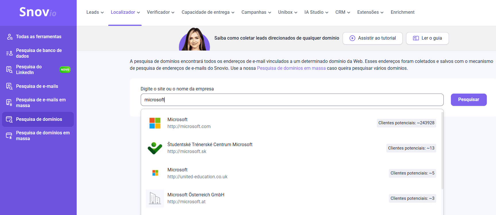Click the http://microsoft.at URL text
This screenshot has width=496, height=215.
coord(186,202)
